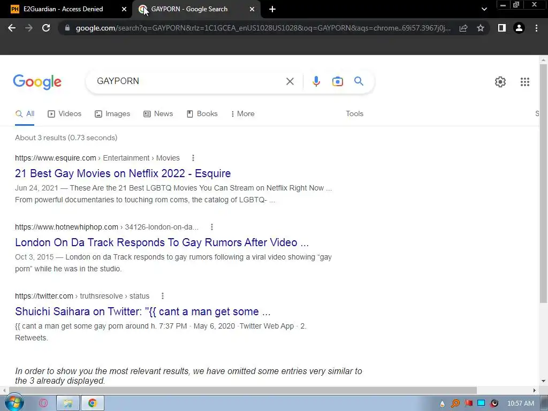Open Google quick settings gear
Image resolution: width=548 pixels, height=411 pixels.
click(500, 82)
